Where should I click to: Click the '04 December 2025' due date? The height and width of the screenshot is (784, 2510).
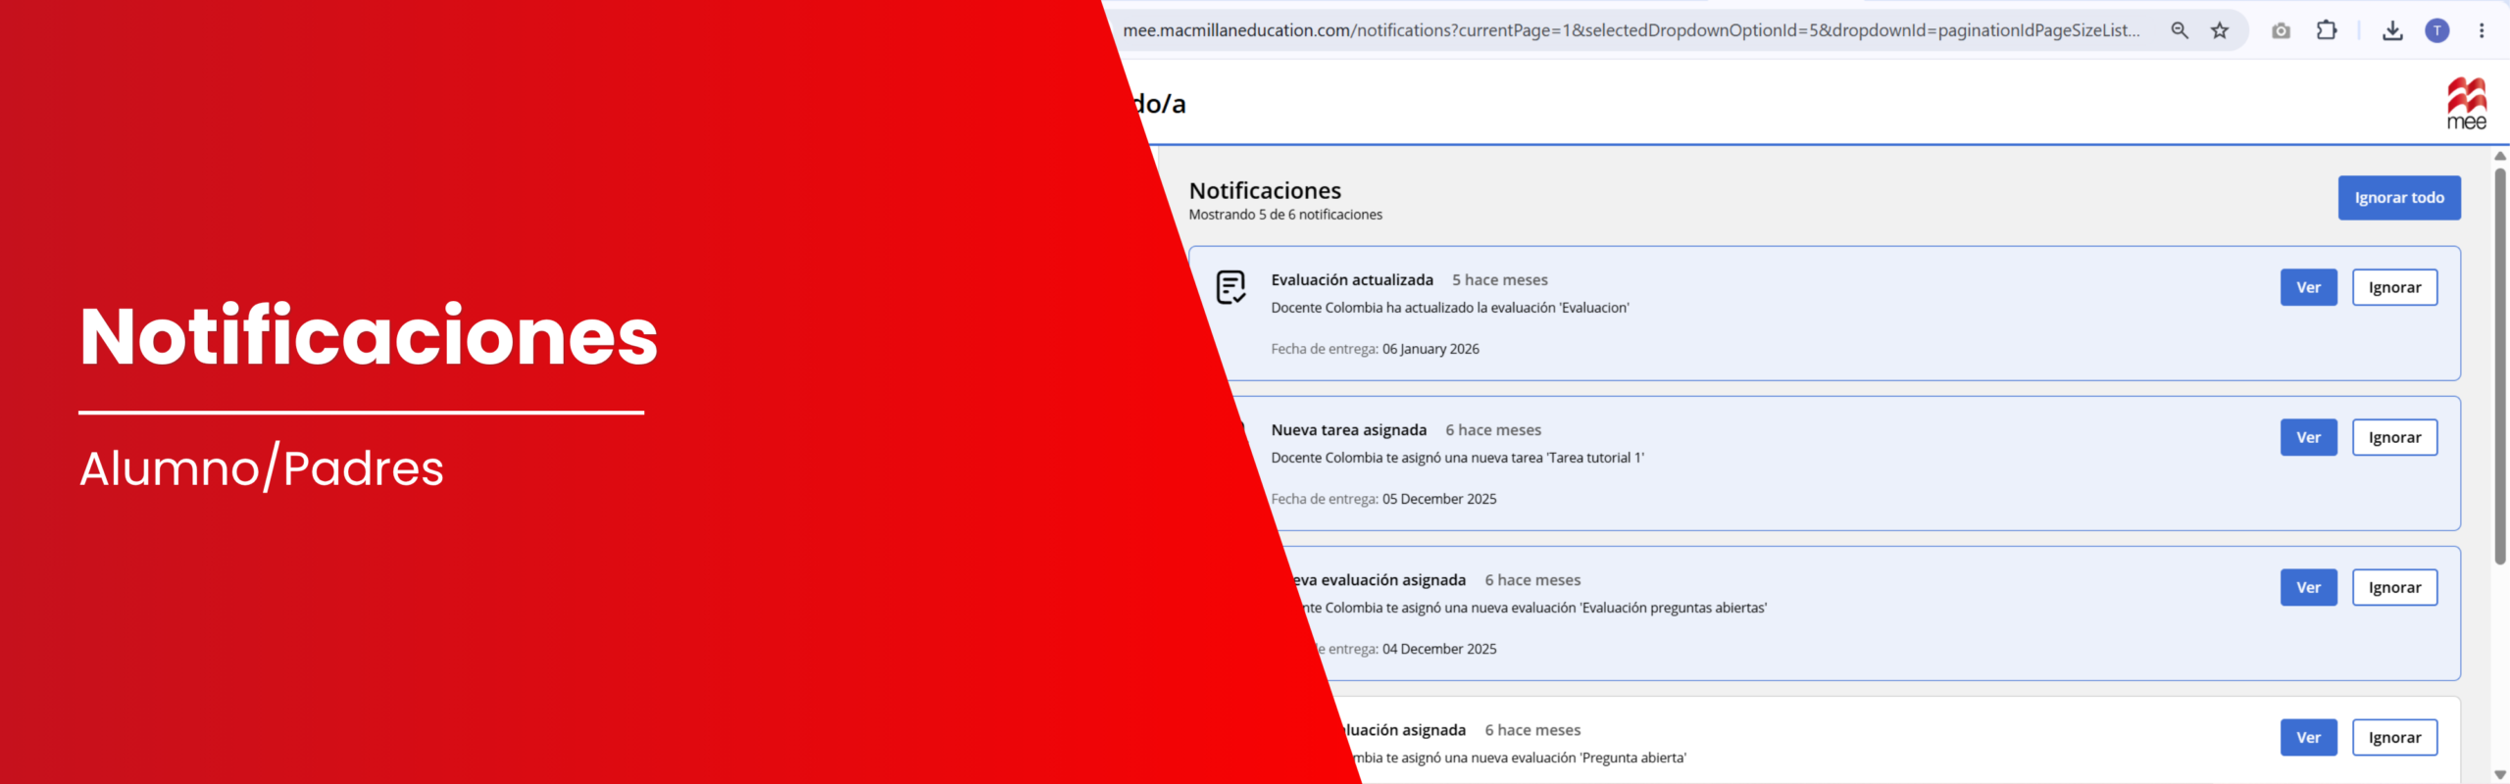1439,649
